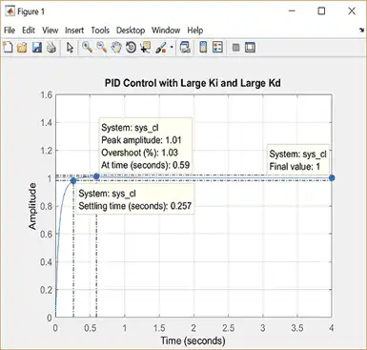Maximize the Figure 1 window
Image resolution: width=367 pixels, height=350 pixels.
321,11
